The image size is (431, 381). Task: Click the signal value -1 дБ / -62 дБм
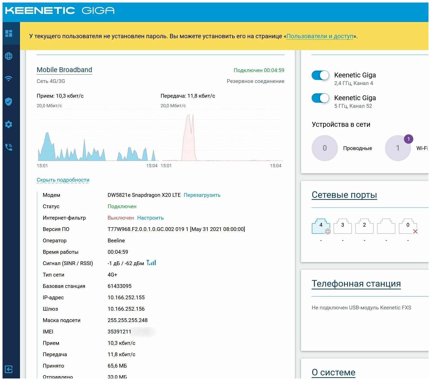click(x=126, y=263)
